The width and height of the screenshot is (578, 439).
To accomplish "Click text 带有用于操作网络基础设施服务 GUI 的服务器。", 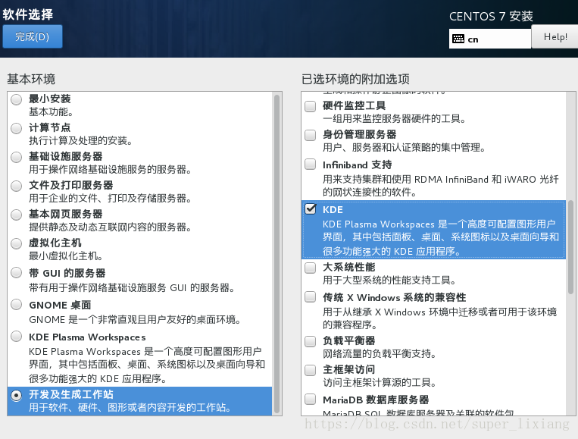I will 132,287.
